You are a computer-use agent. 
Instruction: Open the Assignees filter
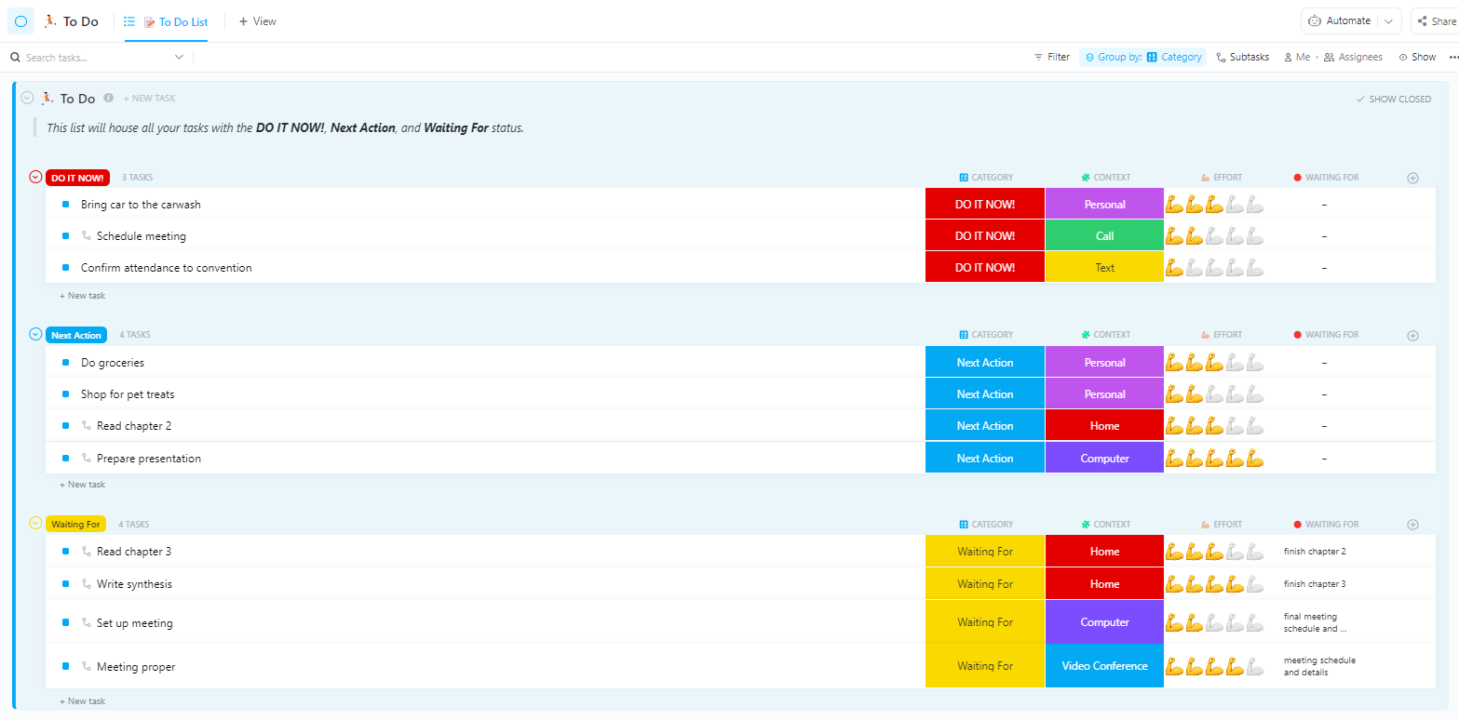(1353, 57)
